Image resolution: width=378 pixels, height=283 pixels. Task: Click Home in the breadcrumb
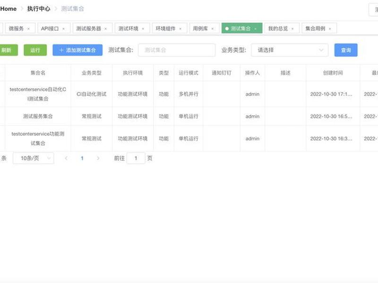9,9
